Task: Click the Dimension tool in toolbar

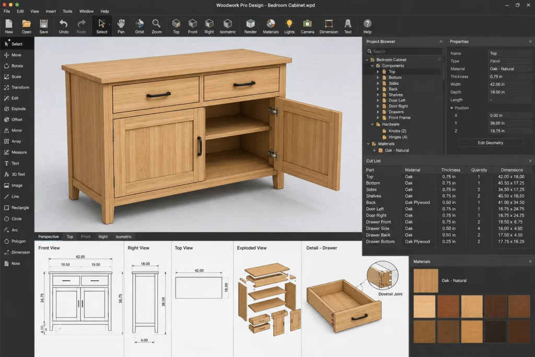Action: point(329,26)
